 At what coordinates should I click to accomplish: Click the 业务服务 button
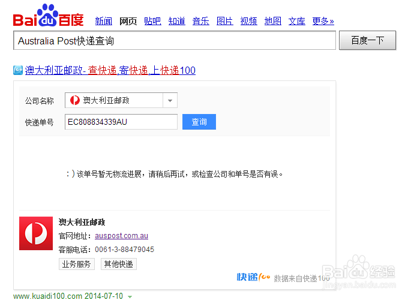(x=77, y=264)
